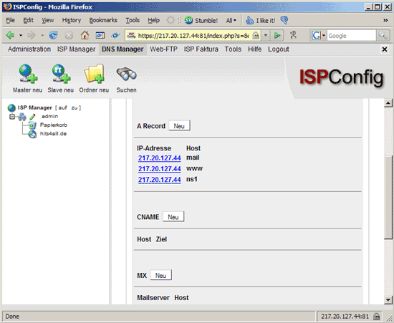Click the thumbs-down icon in toolbar
Image resolution: width=394 pixels, height=323 pixels.
284,20
